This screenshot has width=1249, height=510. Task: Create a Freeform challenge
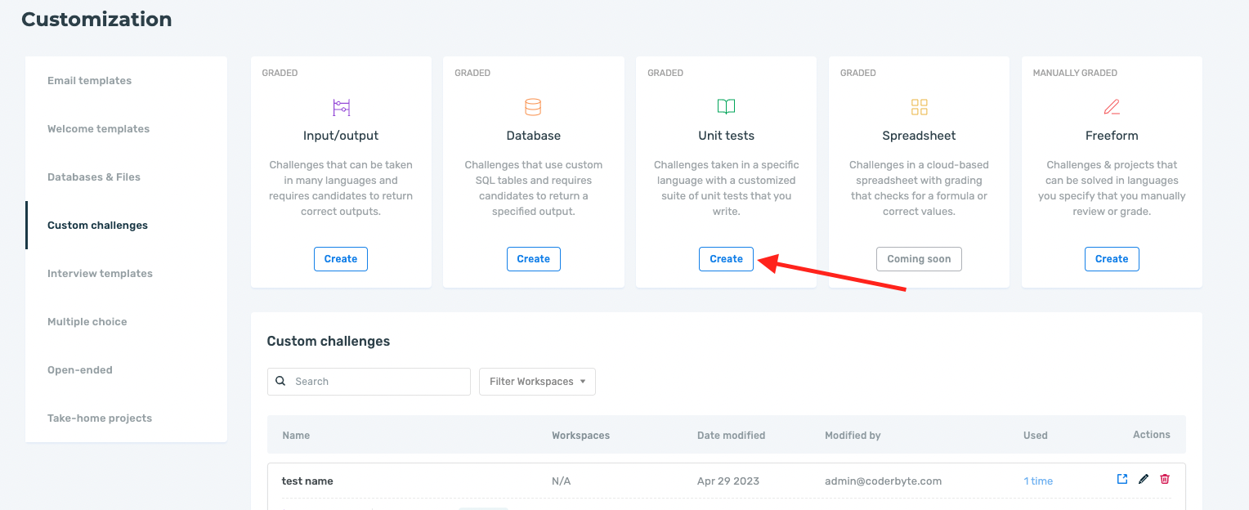pyautogui.click(x=1112, y=259)
